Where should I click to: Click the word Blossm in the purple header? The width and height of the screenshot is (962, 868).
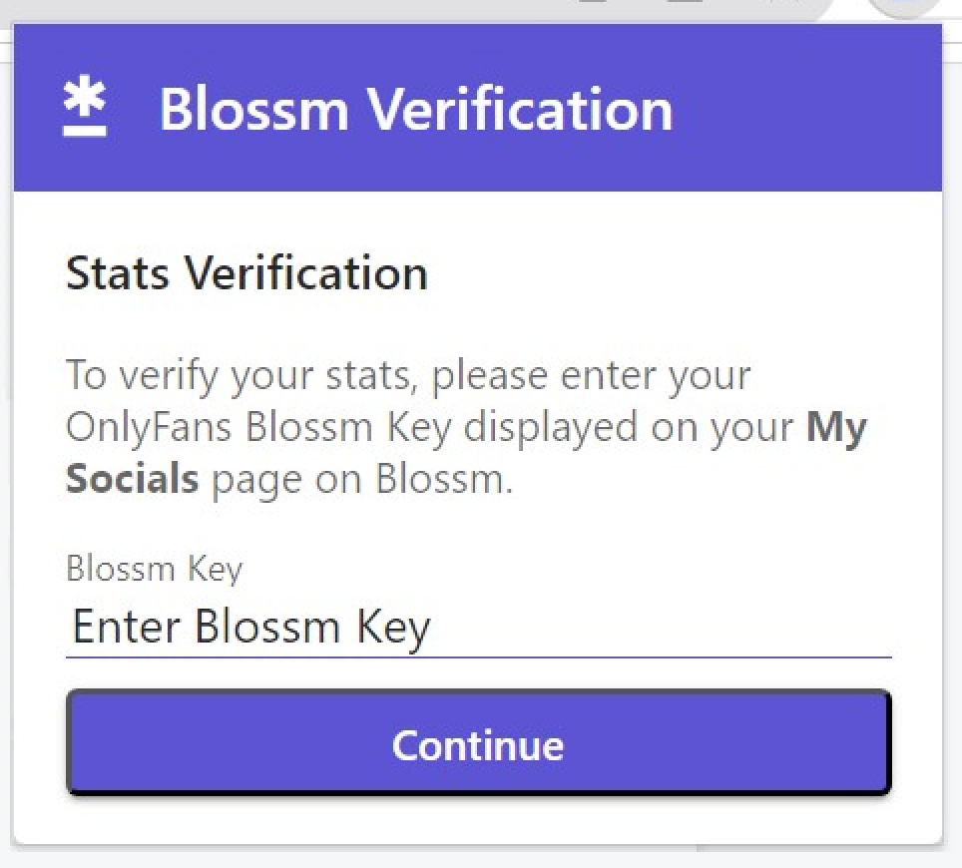point(254,109)
